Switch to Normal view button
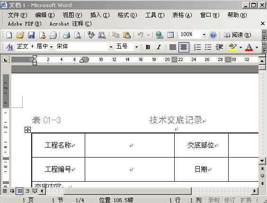 point(5,191)
